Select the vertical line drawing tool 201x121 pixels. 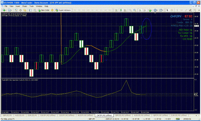tap(177, 10)
